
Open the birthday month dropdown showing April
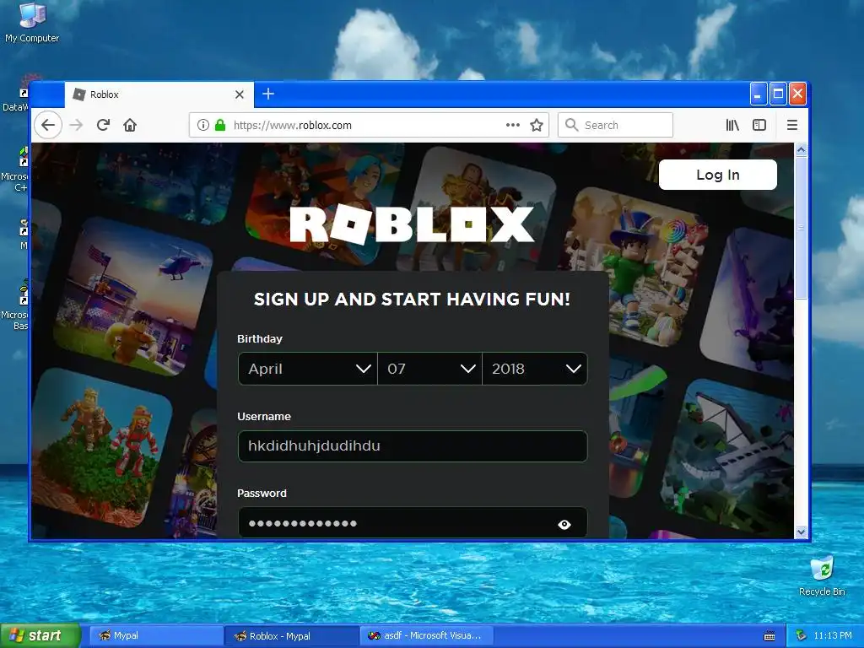pos(307,369)
